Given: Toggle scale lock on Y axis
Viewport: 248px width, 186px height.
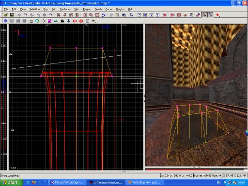Looking at the screenshot, I should (152, 15).
